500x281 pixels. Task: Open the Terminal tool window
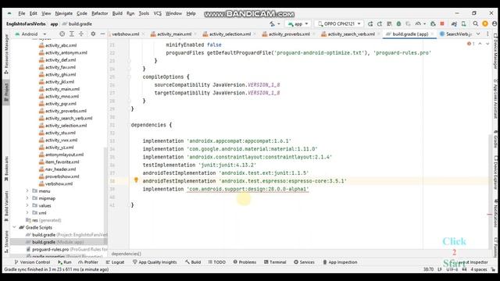(x=275, y=262)
